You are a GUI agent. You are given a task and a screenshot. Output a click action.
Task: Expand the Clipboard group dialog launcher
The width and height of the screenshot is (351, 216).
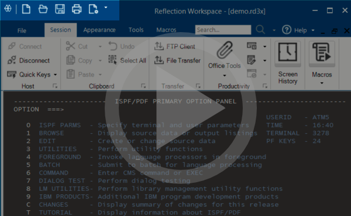(x=143, y=86)
